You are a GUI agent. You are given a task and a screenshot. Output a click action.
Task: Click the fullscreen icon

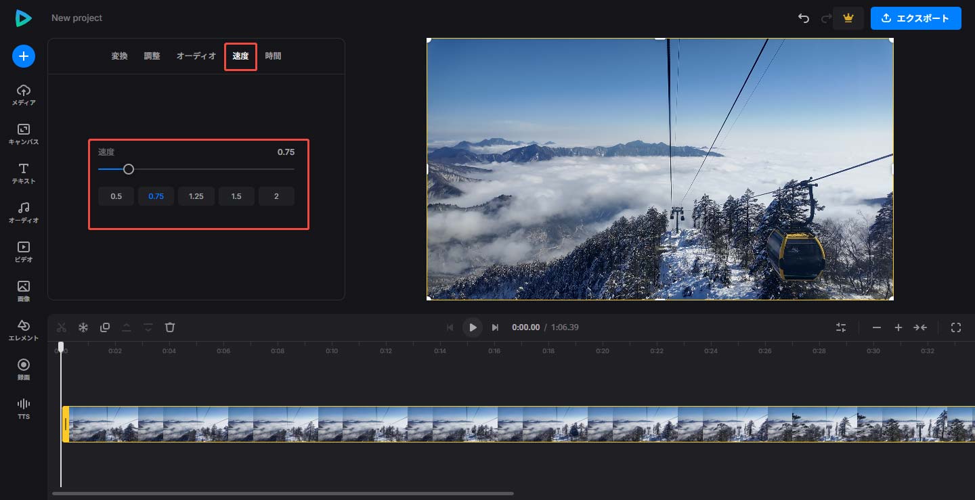tap(956, 327)
